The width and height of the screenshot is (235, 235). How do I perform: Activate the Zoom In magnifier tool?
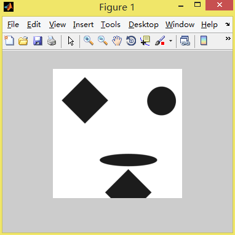click(x=89, y=41)
